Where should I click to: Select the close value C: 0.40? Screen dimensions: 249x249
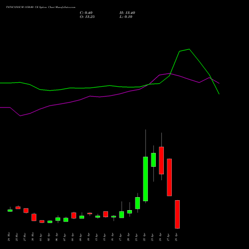click(x=86, y=13)
